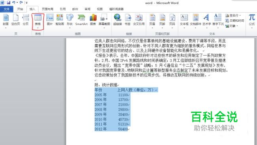This screenshot has height=145, width=257.
Task: Click the value '45730' in the list
Action: coord(123,119)
